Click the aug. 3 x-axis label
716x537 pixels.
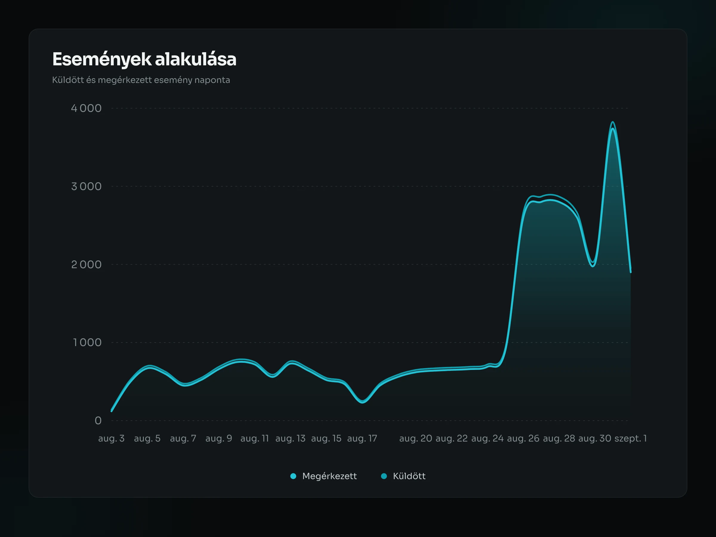111,438
